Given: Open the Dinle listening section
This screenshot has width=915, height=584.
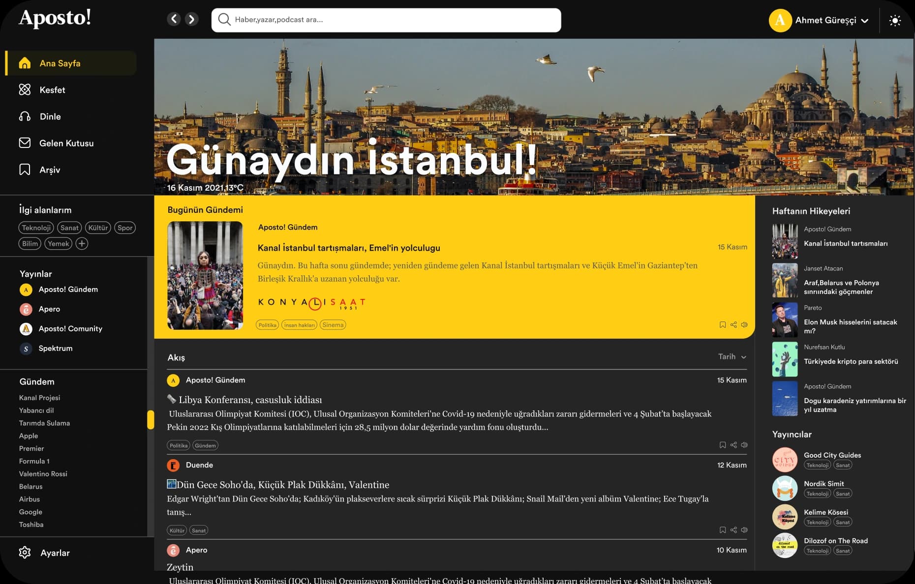Looking at the screenshot, I should [40, 117].
